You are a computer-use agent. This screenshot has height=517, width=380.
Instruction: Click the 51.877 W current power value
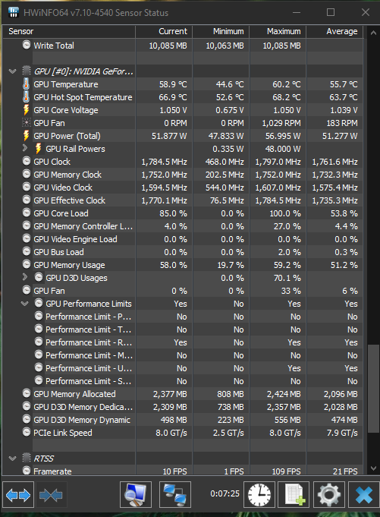(169, 136)
